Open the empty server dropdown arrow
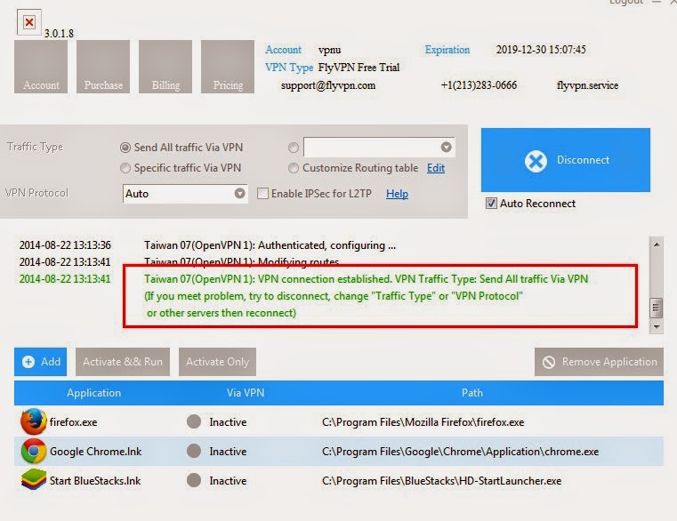The image size is (677, 521). pyautogui.click(x=446, y=148)
